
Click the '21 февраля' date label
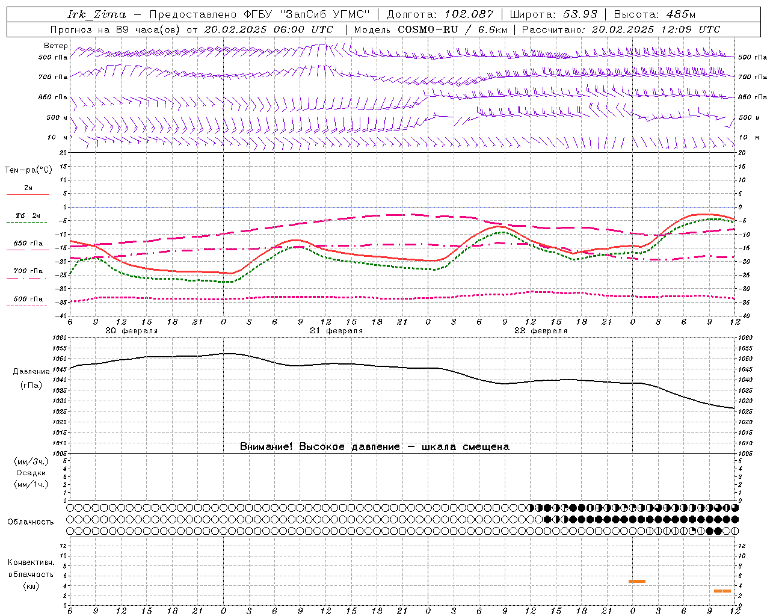[x=336, y=331]
